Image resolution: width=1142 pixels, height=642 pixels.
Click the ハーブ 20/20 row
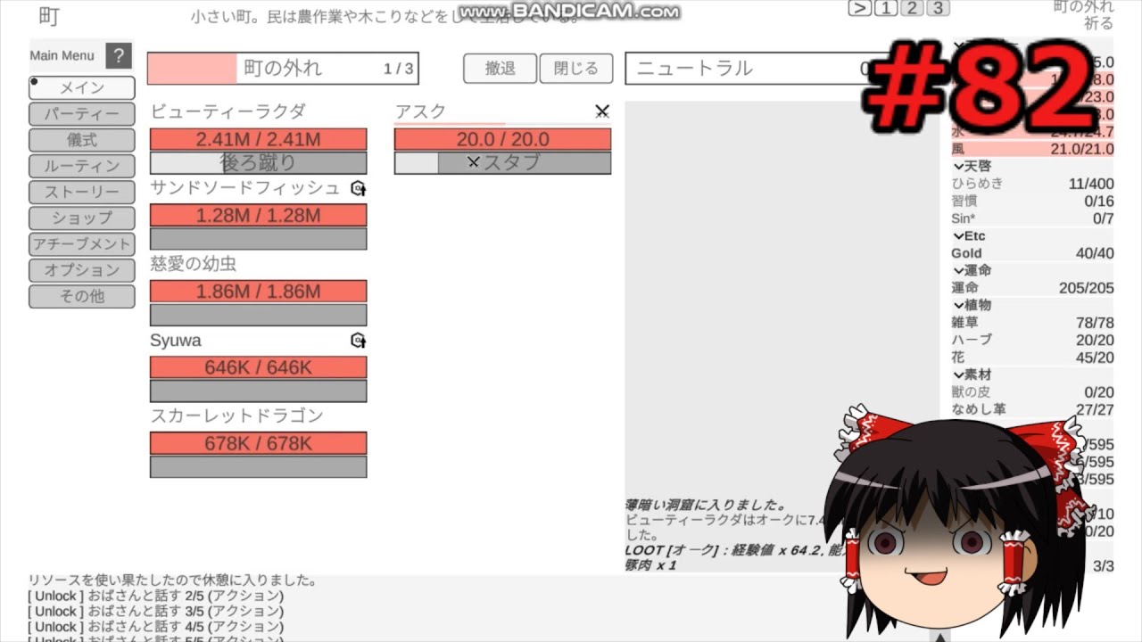click(x=1032, y=340)
